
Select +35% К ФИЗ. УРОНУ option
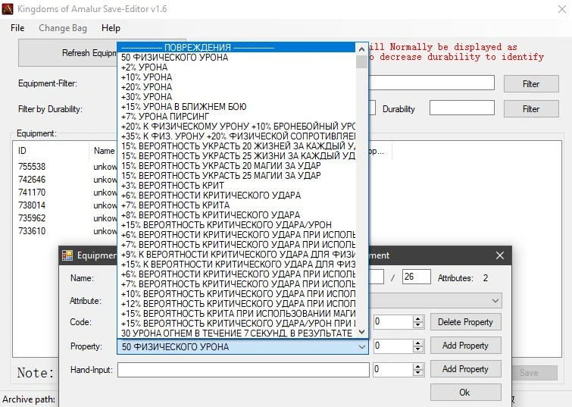(x=236, y=136)
